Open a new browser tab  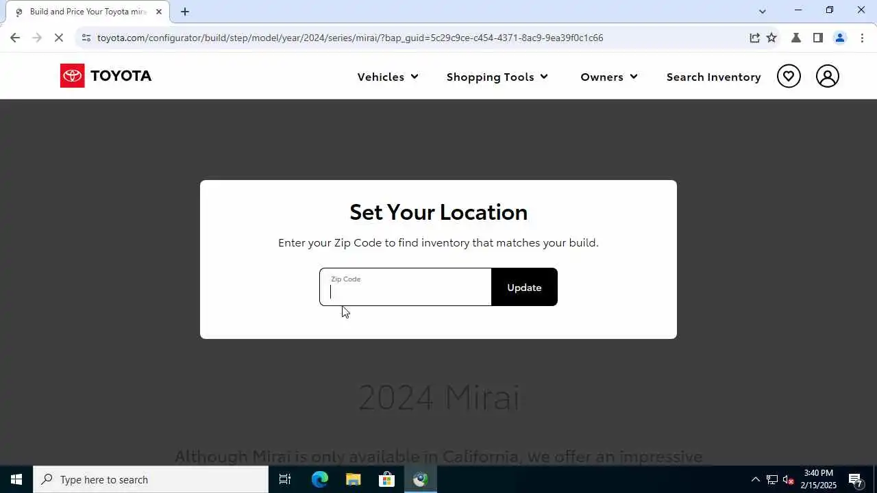(185, 12)
